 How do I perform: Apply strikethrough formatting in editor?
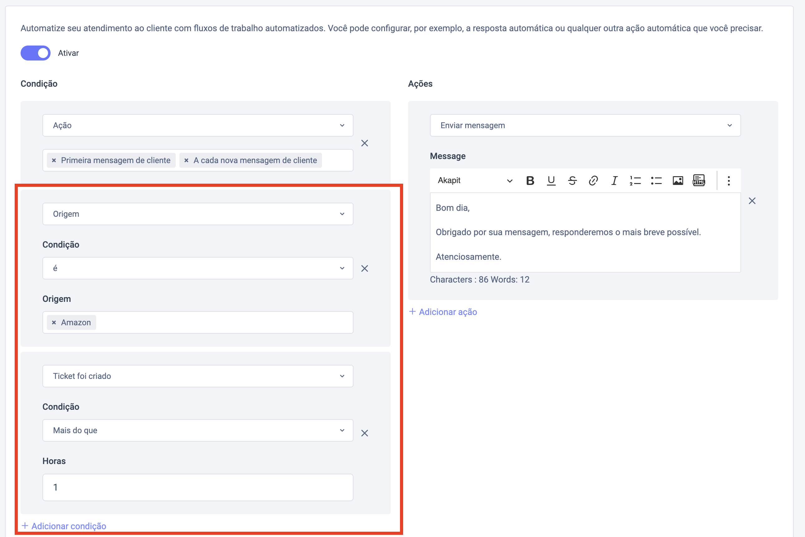(572, 181)
